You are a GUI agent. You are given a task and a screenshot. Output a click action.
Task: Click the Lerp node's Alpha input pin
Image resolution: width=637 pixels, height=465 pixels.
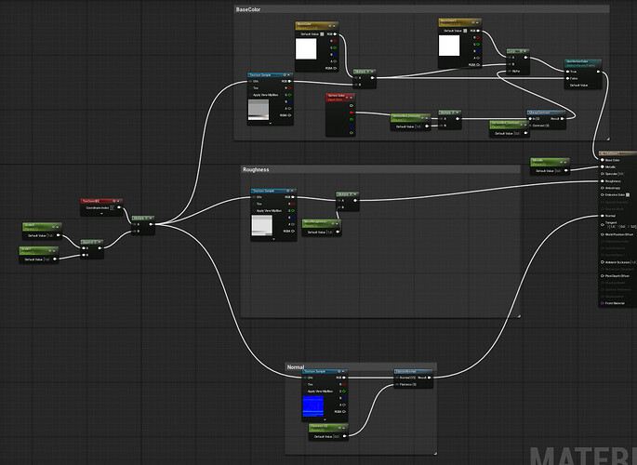(510, 70)
